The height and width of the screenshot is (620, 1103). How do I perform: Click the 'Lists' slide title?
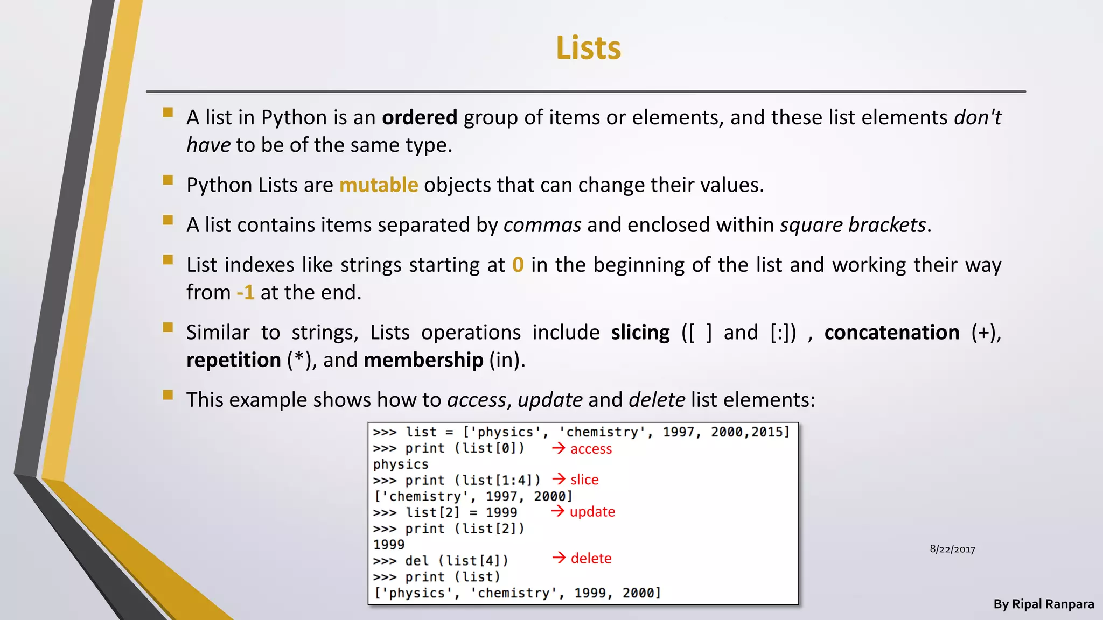(588, 48)
